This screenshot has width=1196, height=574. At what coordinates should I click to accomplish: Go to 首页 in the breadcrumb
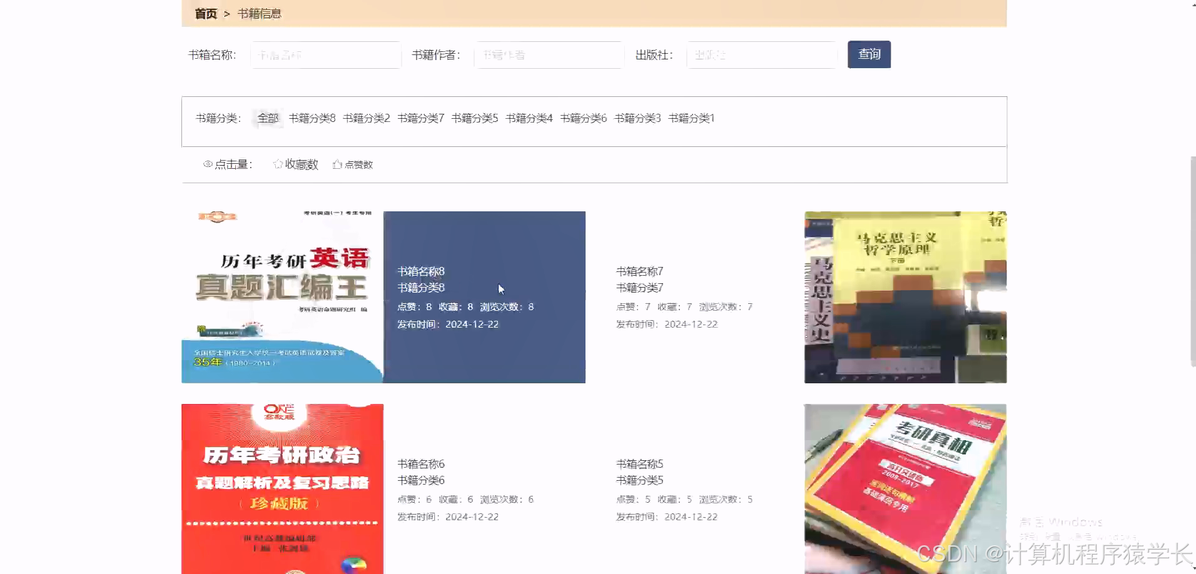point(206,14)
